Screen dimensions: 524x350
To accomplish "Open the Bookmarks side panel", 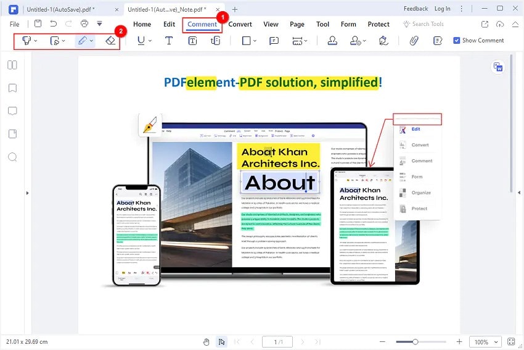I will (x=12, y=88).
